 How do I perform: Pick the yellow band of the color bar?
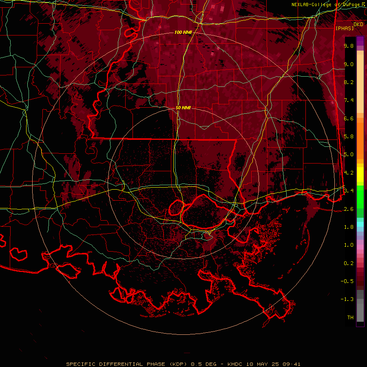(x=360, y=175)
